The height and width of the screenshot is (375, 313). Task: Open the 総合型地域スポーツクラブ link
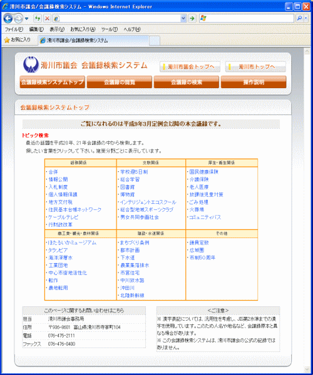click(x=147, y=209)
